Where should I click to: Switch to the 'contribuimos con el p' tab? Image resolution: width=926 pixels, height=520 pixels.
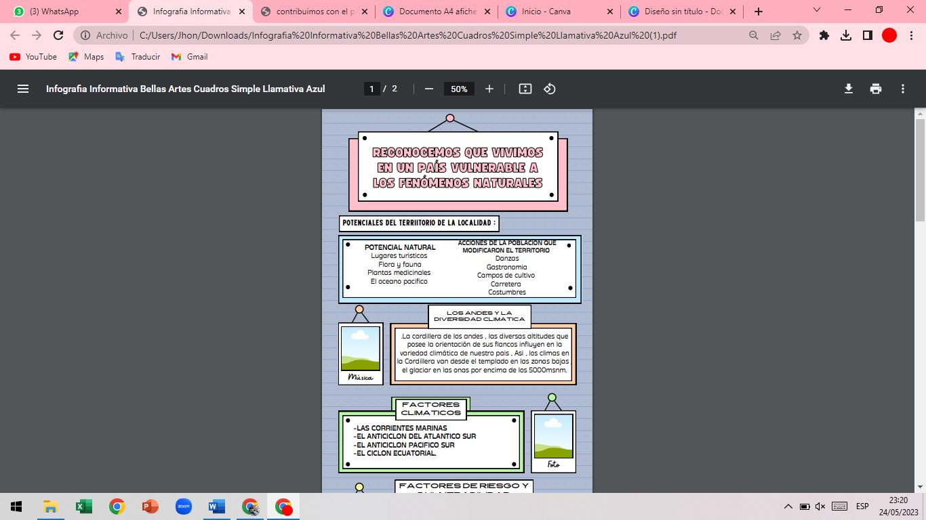pyautogui.click(x=313, y=12)
